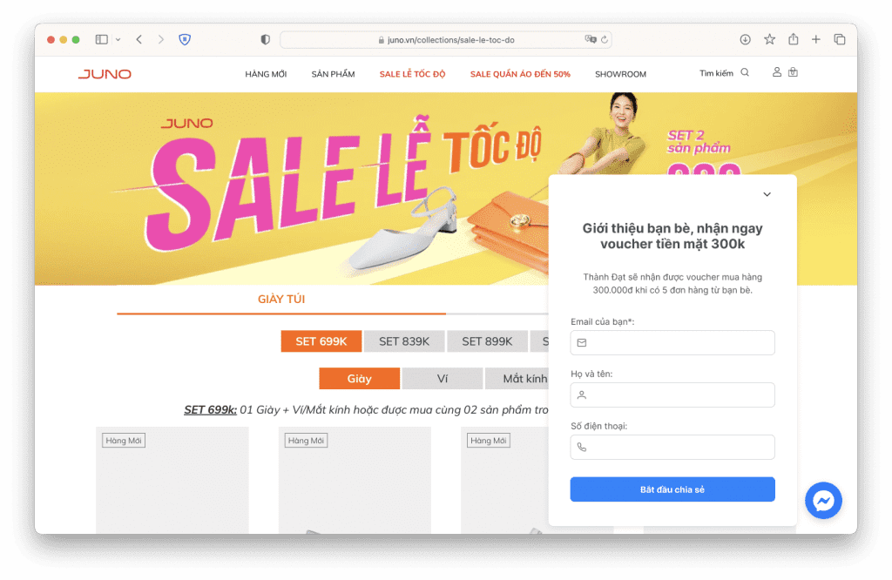Click the Bitwarden shield extension icon
Viewport: 892px width, 580px height.
coord(185,39)
